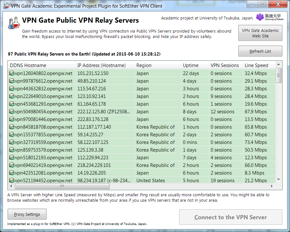The image size is (290, 232).
Task: Sort list by DDNS Hostname column header
Action: [42, 65]
